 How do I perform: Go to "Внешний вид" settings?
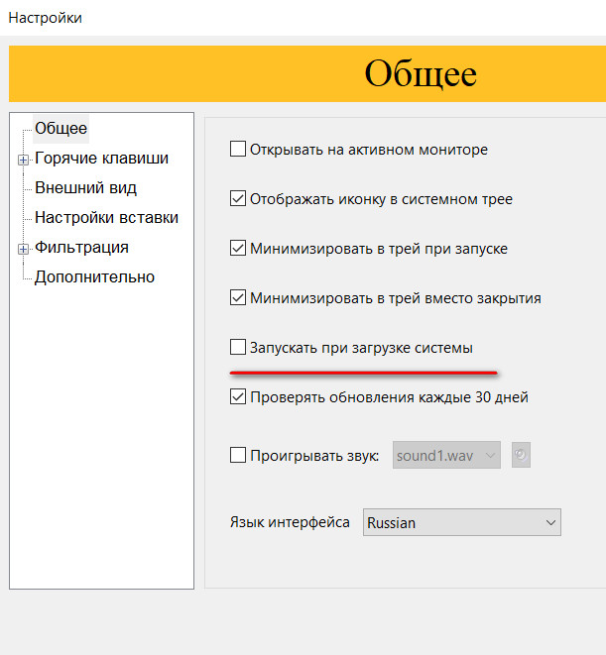point(85,187)
